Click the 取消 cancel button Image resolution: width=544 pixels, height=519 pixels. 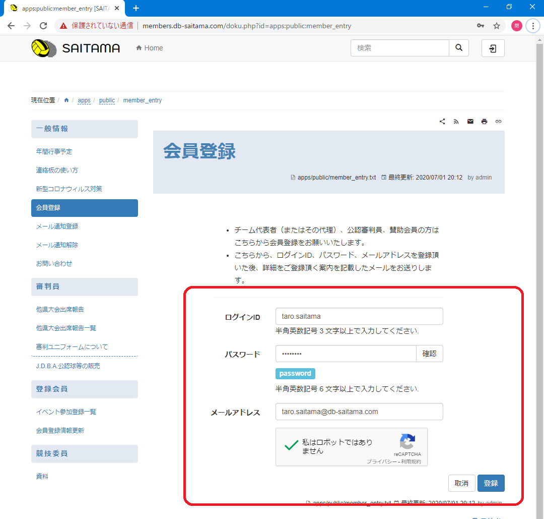point(461,483)
